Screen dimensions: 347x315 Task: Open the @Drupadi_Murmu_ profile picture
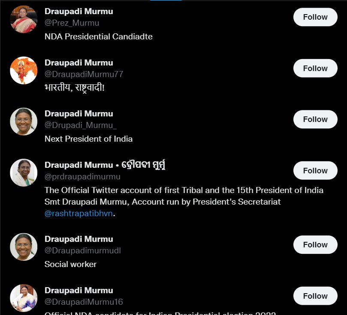pos(24,122)
